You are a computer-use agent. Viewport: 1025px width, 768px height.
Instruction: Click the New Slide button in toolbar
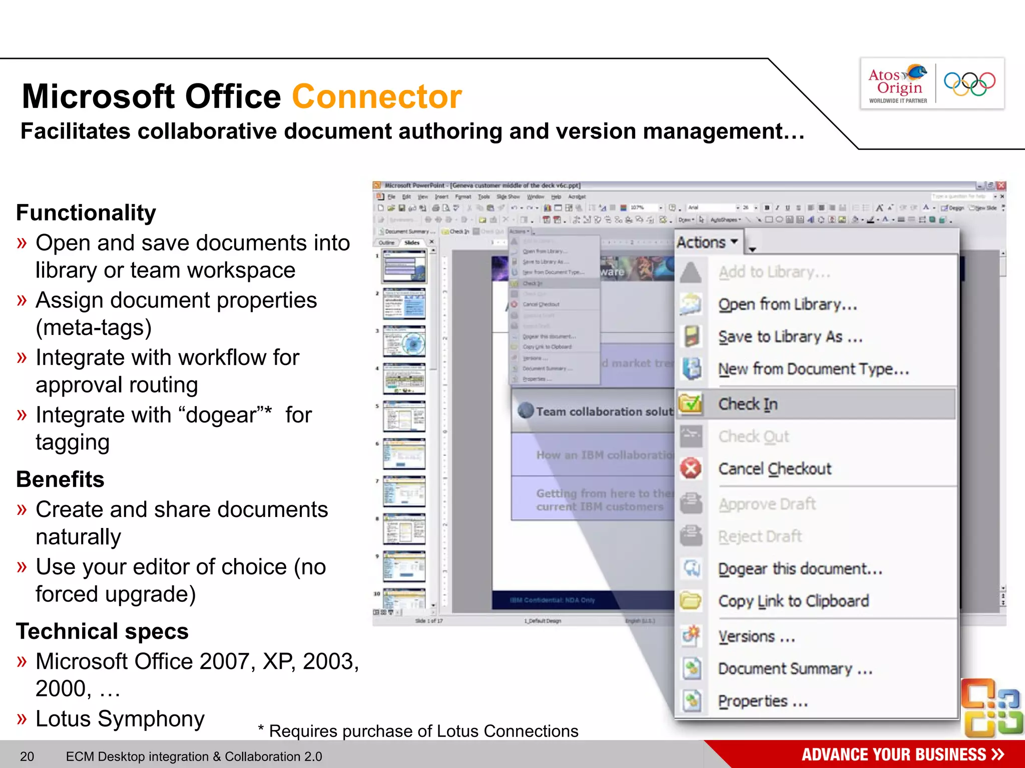(983, 208)
